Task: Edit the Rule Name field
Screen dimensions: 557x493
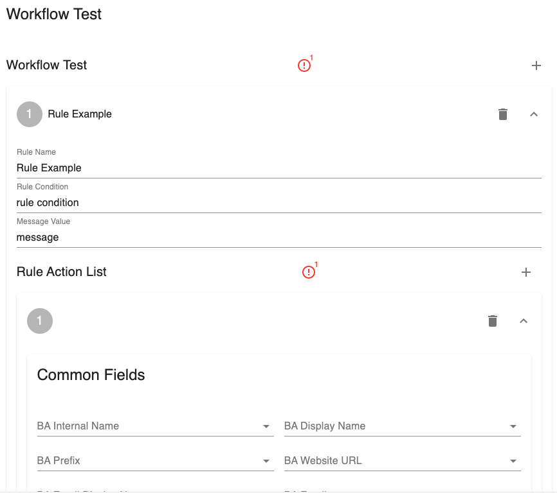Action: pyautogui.click(x=278, y=168)
